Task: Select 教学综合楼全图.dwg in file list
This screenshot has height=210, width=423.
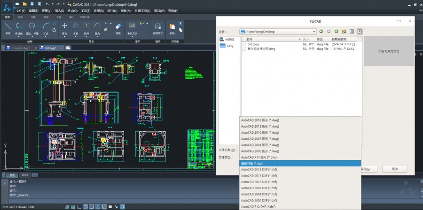Action: pos(261,48)
